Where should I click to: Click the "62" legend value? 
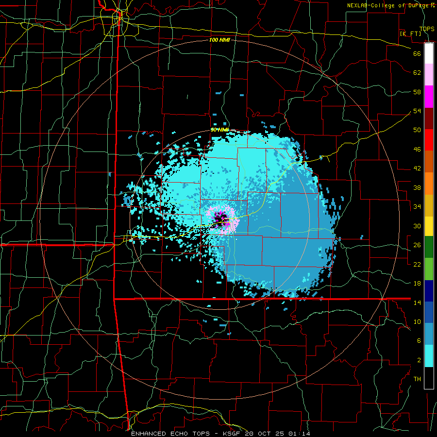[x=417, y=73]
